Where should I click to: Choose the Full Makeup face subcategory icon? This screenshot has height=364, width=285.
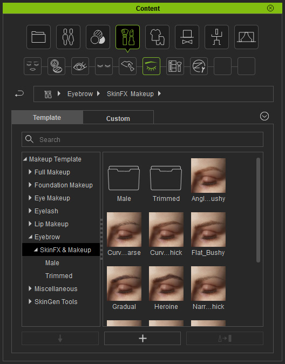pos(33,66)
